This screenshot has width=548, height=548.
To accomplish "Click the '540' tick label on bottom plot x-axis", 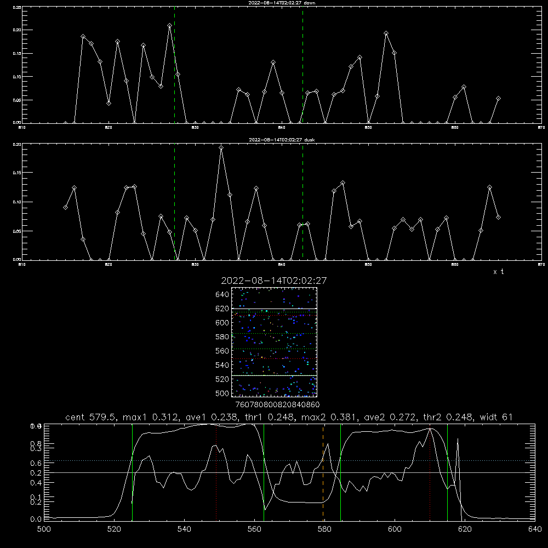I will pyautogui.click(x=184, y=529).
